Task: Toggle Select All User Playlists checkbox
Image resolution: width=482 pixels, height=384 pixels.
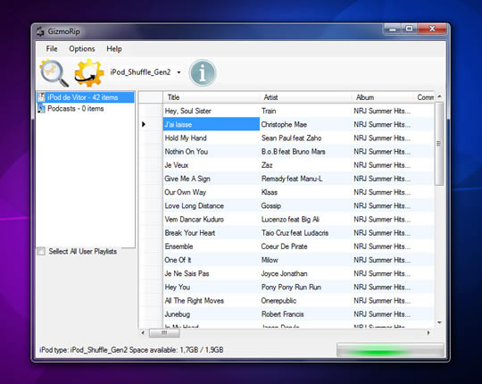Action: pyautogui.click(x=41, y=251)
